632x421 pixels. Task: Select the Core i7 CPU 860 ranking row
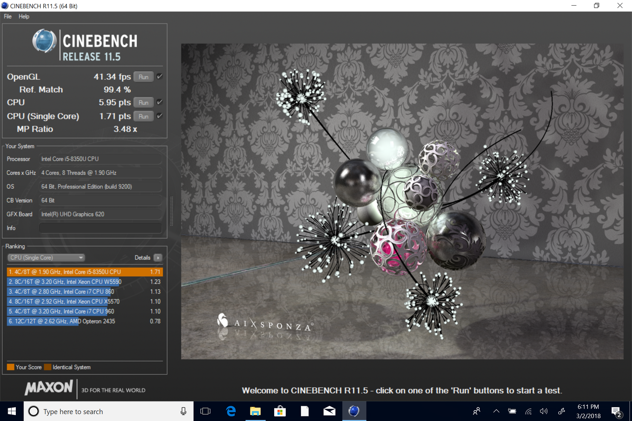[x=85, y=292]
